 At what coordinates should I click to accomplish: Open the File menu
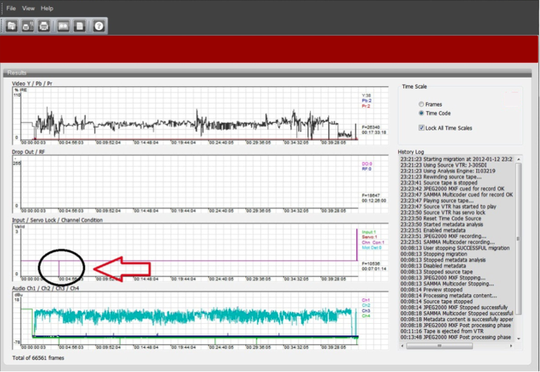(11, 8)
